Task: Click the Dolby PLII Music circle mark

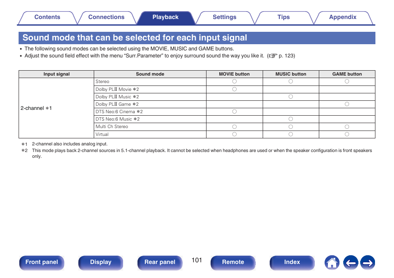Action: click(291, 97)
